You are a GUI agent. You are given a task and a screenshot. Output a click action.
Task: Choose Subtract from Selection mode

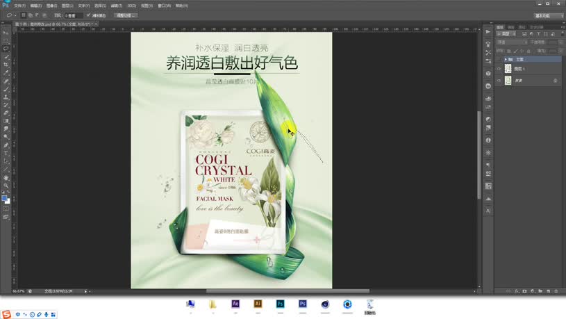38,15
